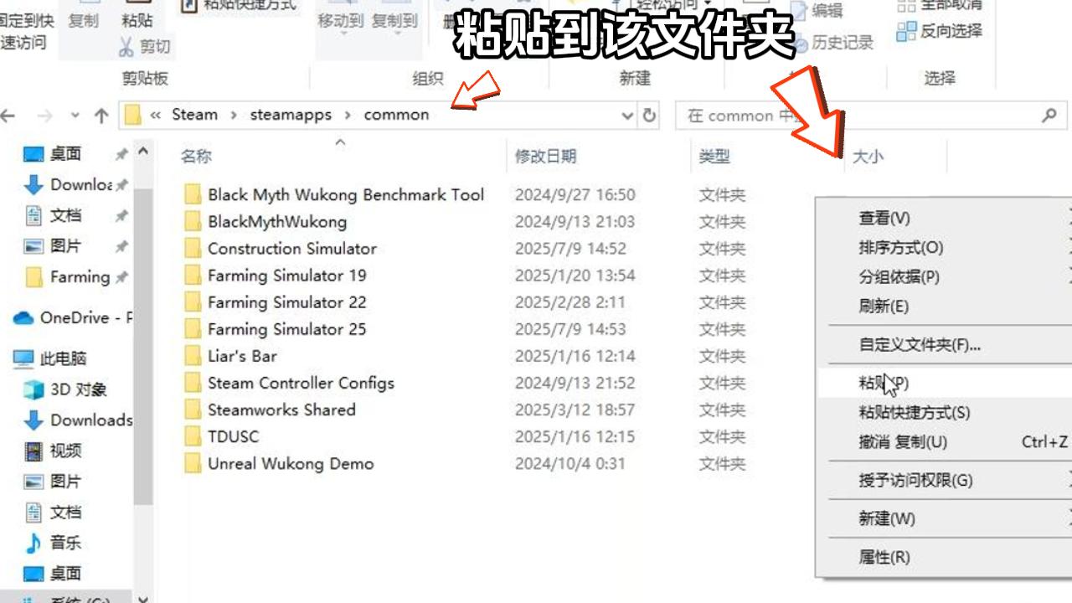
Task: Open 文档 under 此电脑
Action: coord(53,513)
